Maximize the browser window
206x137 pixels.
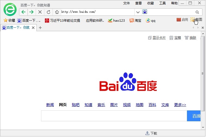(x=190, y=3)
